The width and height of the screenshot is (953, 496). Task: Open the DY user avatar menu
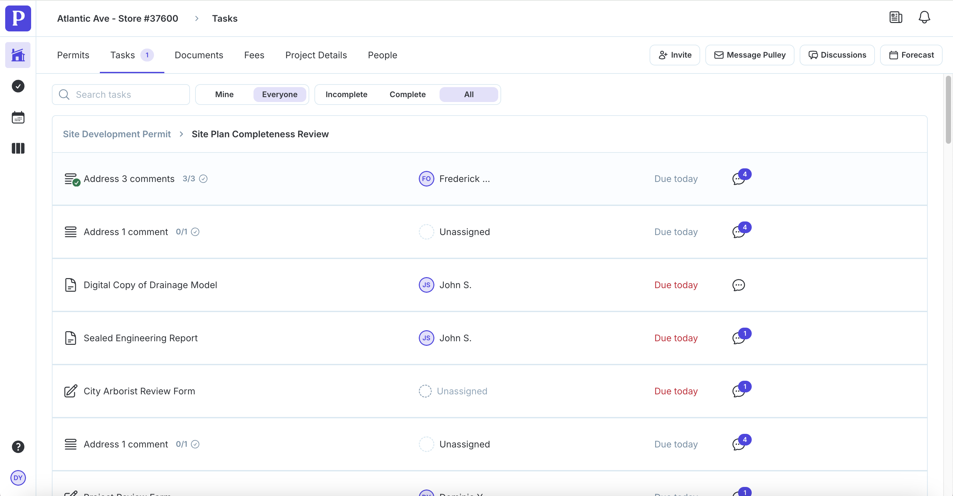click(18, 478)
